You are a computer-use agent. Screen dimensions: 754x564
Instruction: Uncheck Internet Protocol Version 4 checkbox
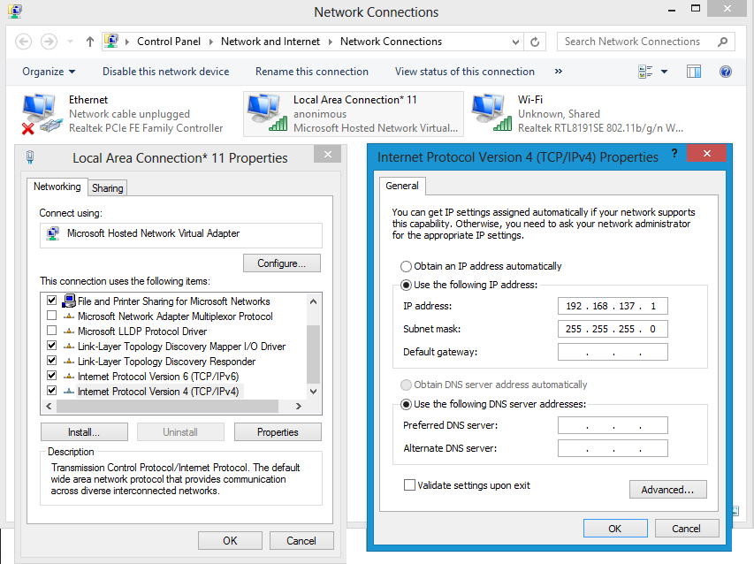click(51, 391)
